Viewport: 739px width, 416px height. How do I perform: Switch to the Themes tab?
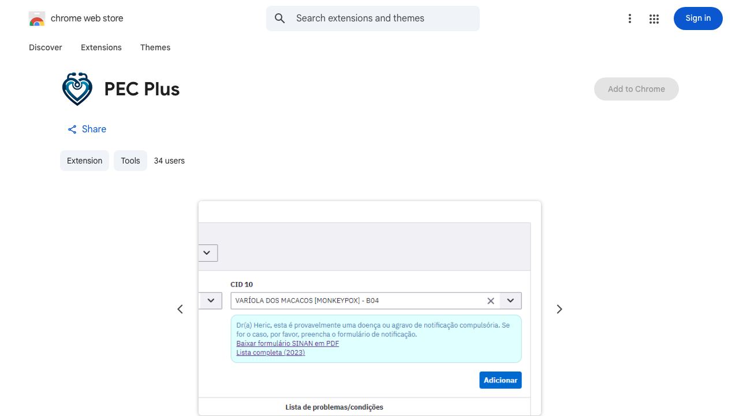coord(155,47)
